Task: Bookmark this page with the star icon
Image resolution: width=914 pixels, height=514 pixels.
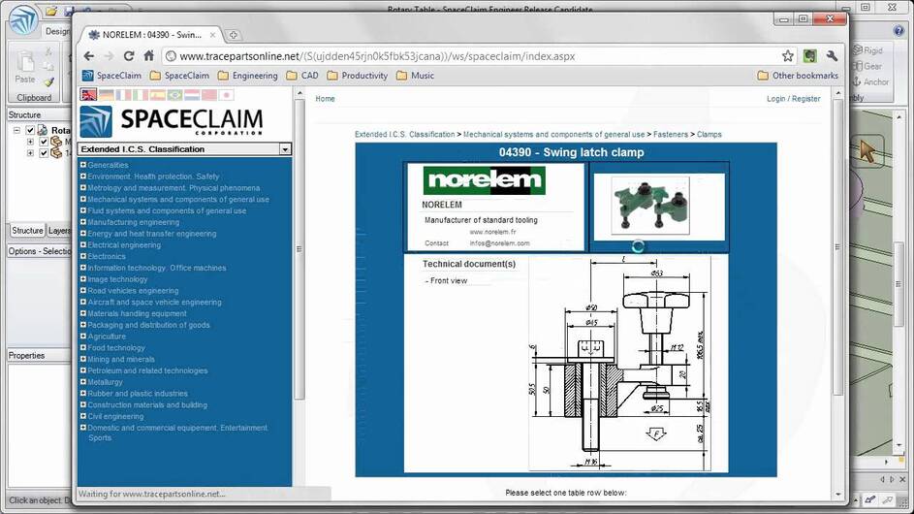Action: (787, 56)
